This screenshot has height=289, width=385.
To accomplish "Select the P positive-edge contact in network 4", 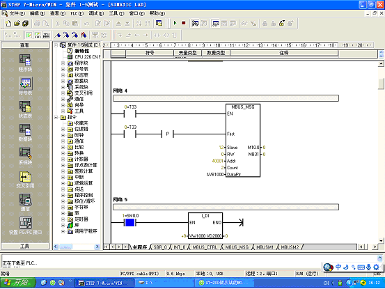I will [x=168, y=134].
